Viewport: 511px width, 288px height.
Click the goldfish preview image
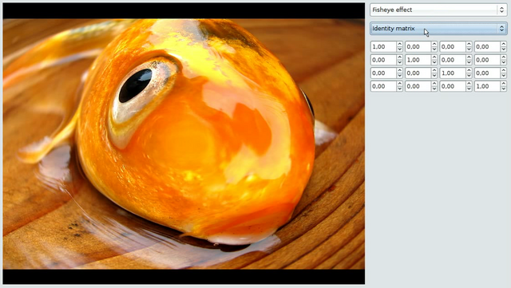[x=184, y=144]
